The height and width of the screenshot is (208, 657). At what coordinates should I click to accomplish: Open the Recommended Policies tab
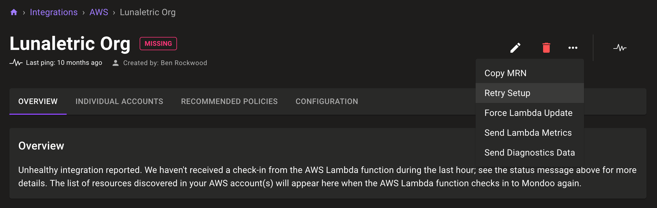229,101
